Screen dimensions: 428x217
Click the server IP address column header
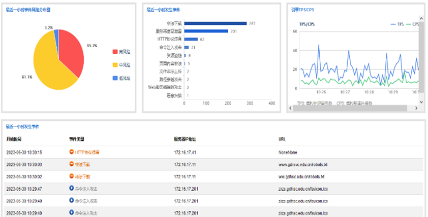point(185,138)
